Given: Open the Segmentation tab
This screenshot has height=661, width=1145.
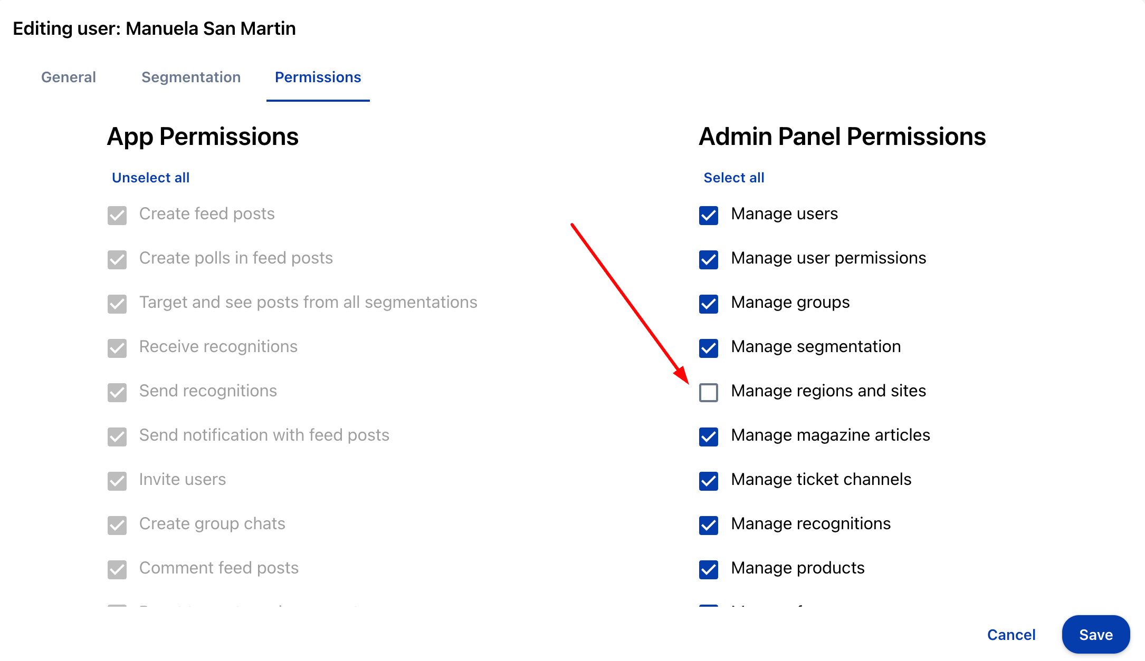Looking at the screenshot, I should tap(191, 77).
